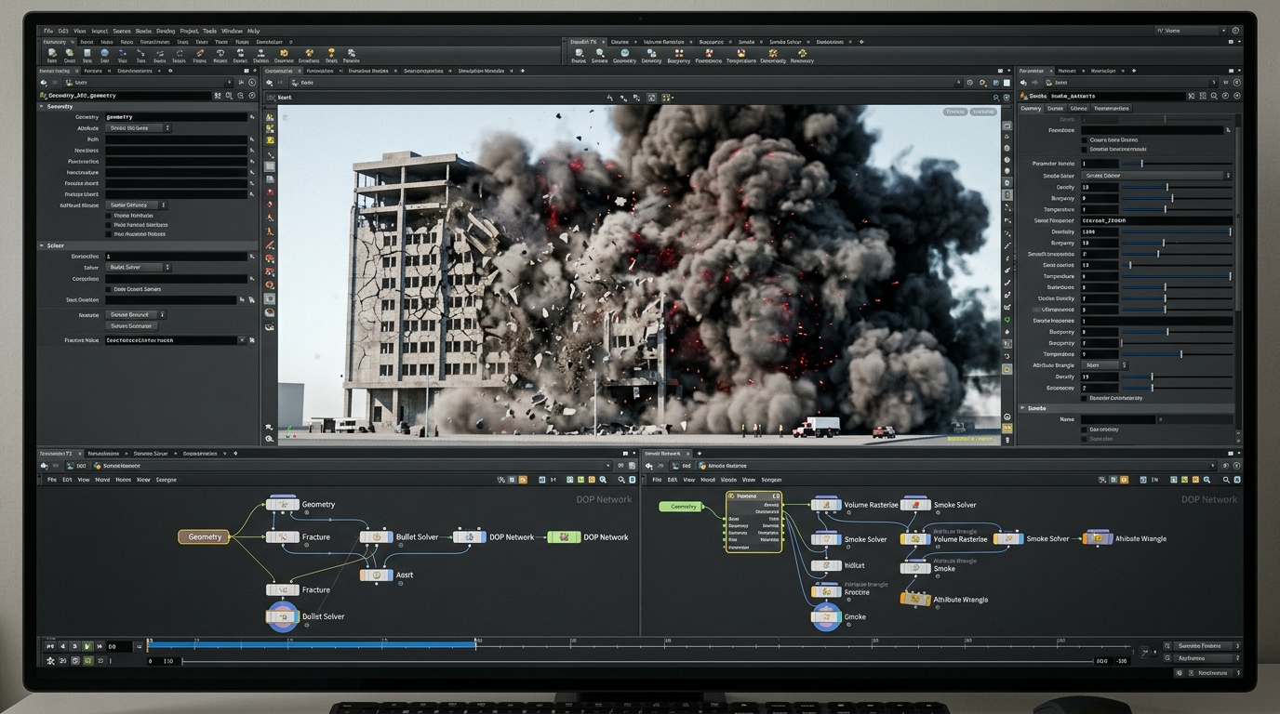Select the green Geometry node in right network
Screen dimensions: 1280x714
683,507
